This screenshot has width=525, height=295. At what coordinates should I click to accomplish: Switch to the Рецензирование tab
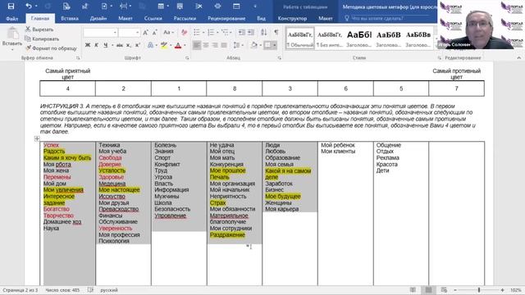coord(226,18)
